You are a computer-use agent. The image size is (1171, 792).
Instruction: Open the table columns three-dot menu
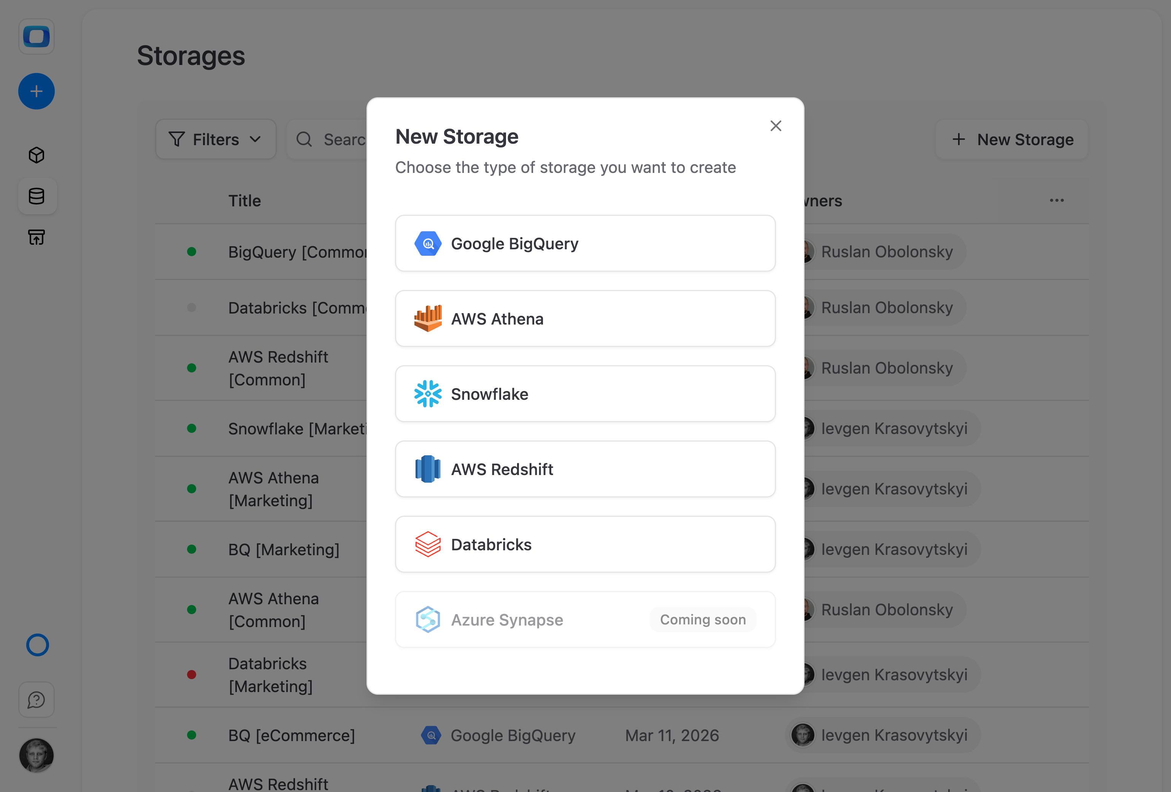click(1057, 201)
